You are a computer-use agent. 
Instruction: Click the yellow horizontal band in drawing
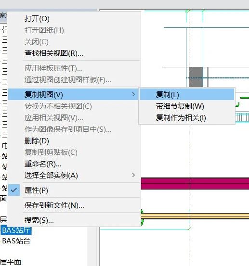195,216
